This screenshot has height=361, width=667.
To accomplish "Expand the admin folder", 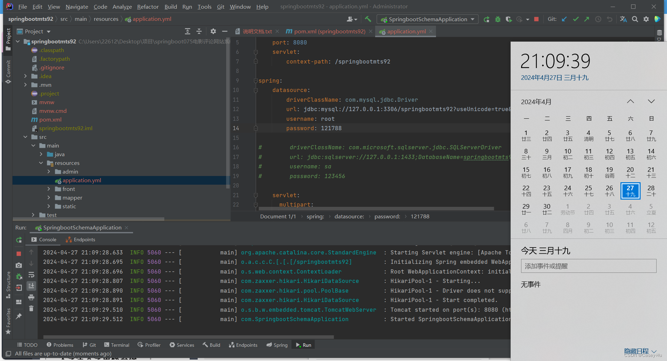I will point(49,171).
